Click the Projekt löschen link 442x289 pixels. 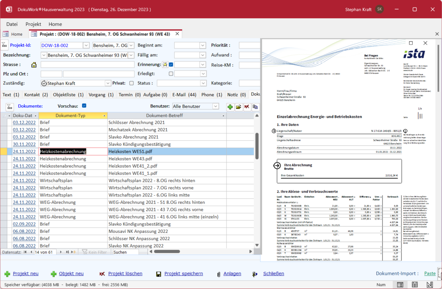pos(125,273)
